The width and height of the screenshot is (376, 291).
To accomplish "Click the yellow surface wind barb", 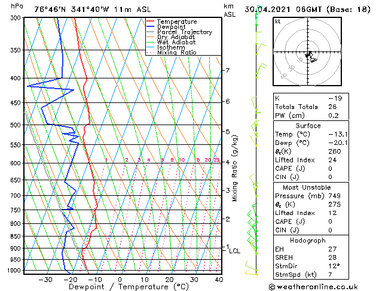I will click(x=250, y=274).
